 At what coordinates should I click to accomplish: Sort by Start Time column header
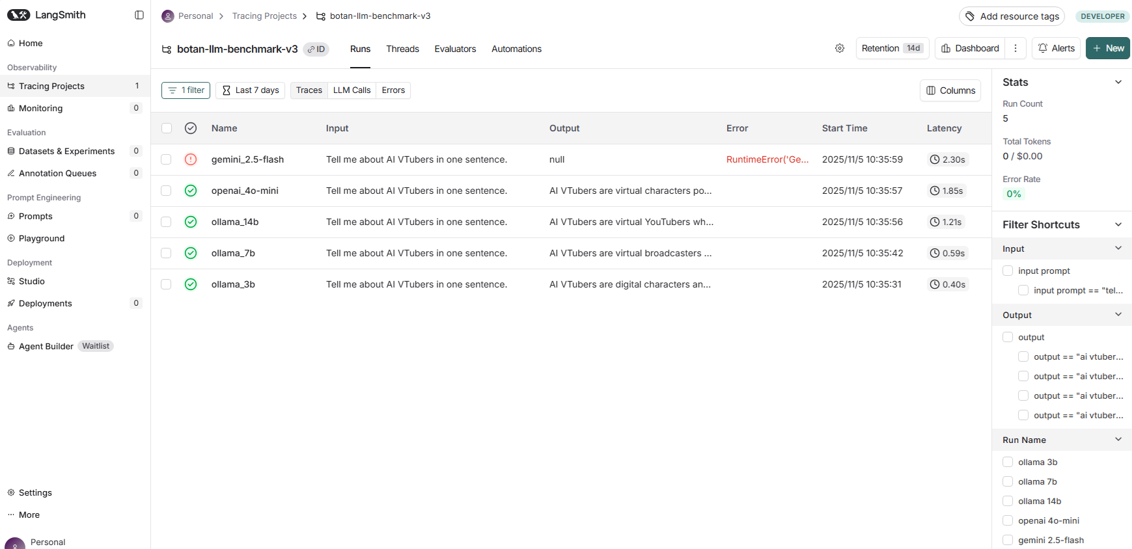pyautogui.click(x=844, y=128)
